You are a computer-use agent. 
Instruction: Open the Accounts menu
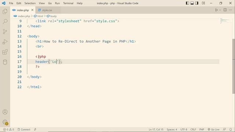(x=5, y=112)
